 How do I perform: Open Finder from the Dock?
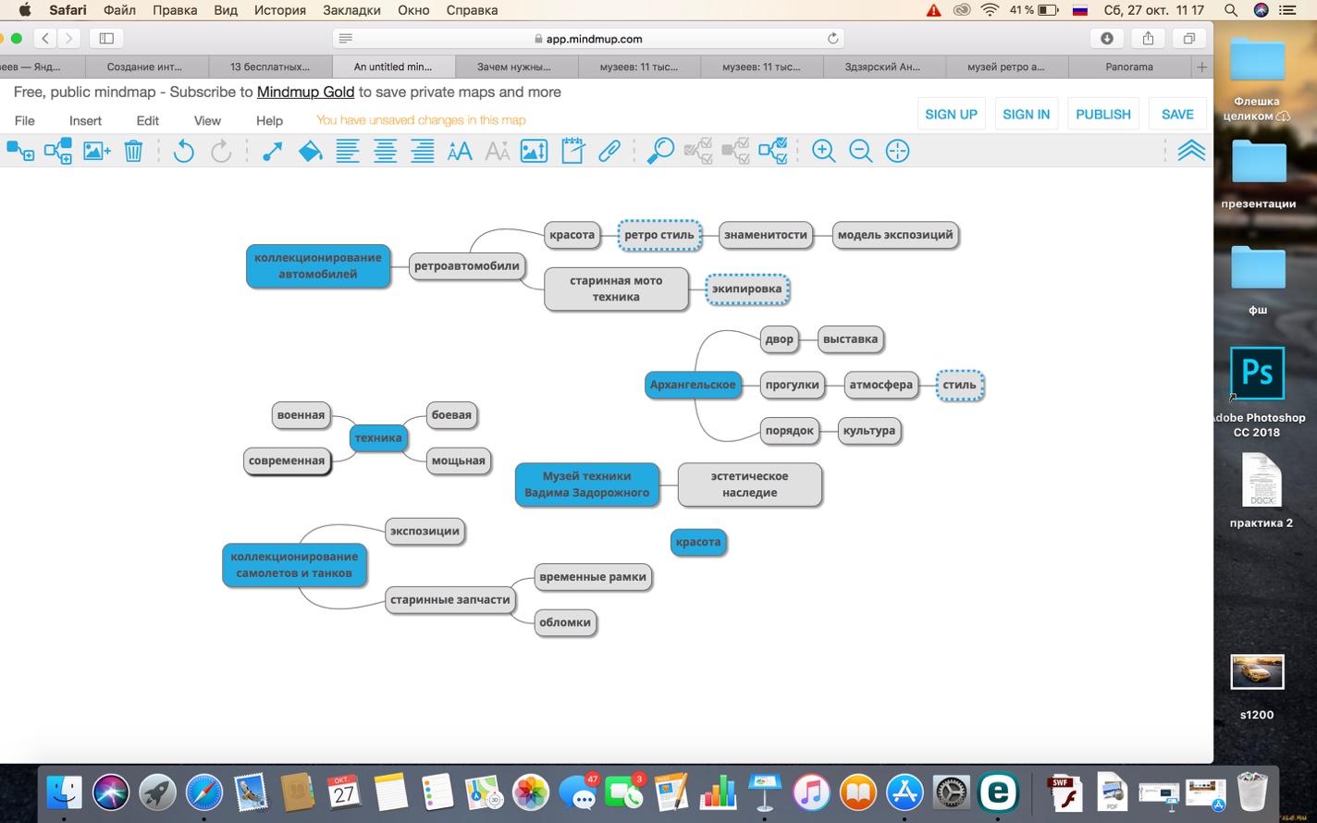pyautogui.click(x=64, y=792)
